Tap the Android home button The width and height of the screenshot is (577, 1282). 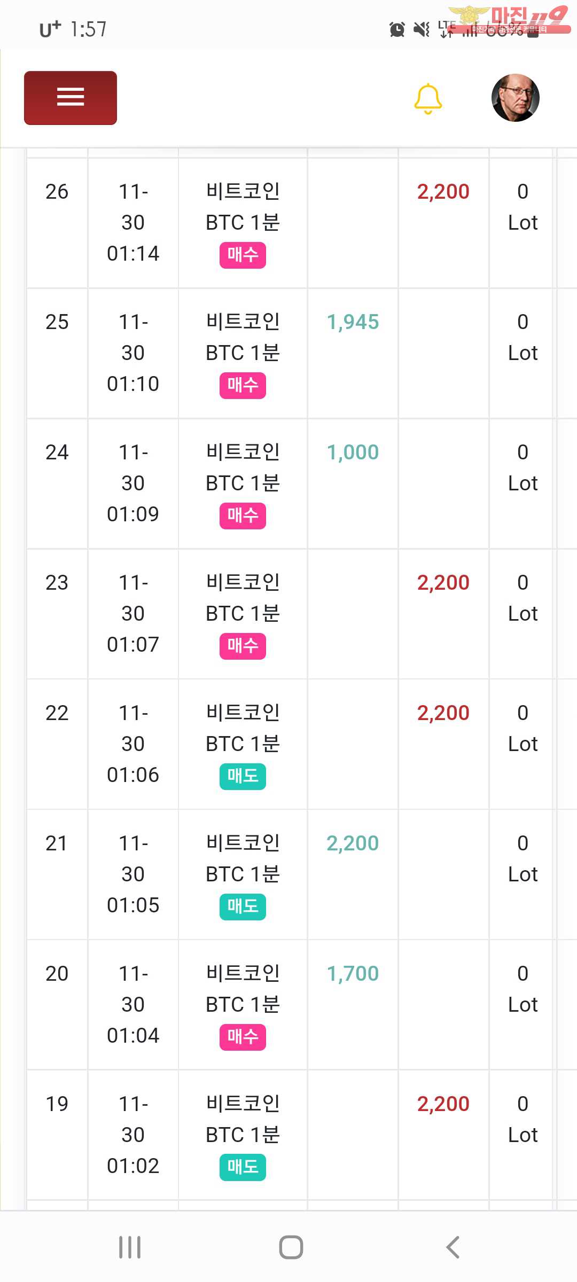pos(291,1247)
